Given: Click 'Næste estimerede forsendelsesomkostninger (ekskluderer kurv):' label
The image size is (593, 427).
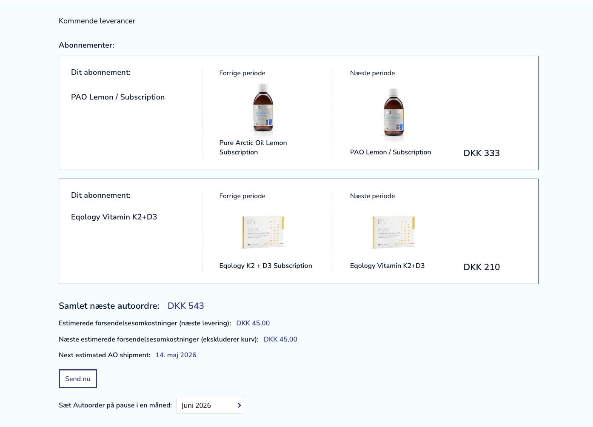Looking at the screenshot, I should coord(159,339).
